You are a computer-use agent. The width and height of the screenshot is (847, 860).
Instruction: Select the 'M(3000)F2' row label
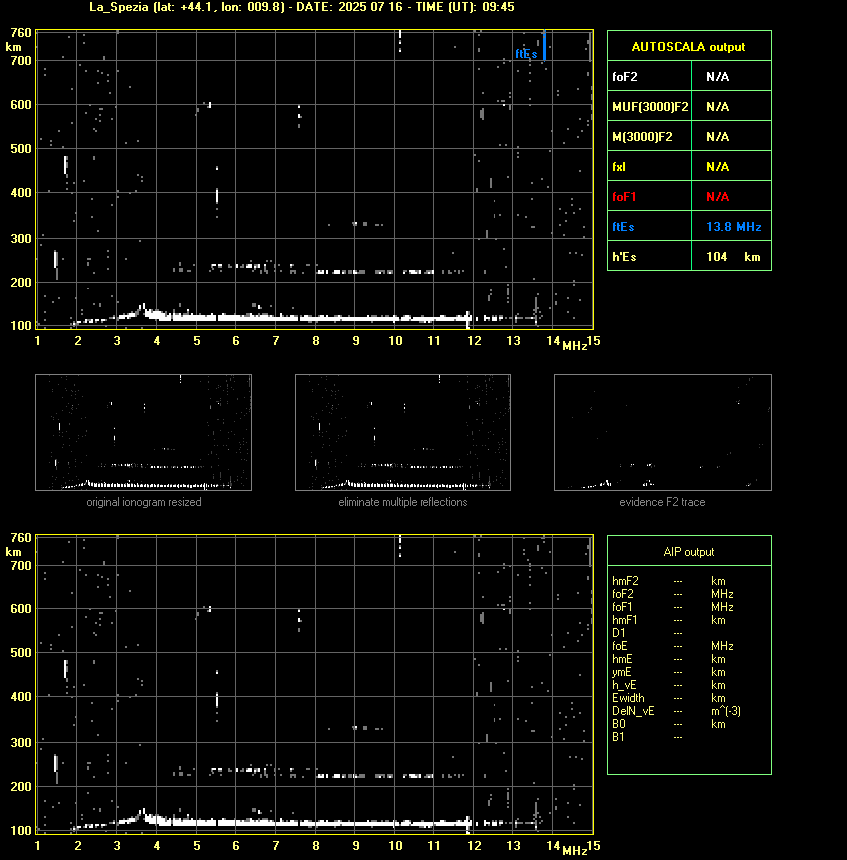[642, 137]
